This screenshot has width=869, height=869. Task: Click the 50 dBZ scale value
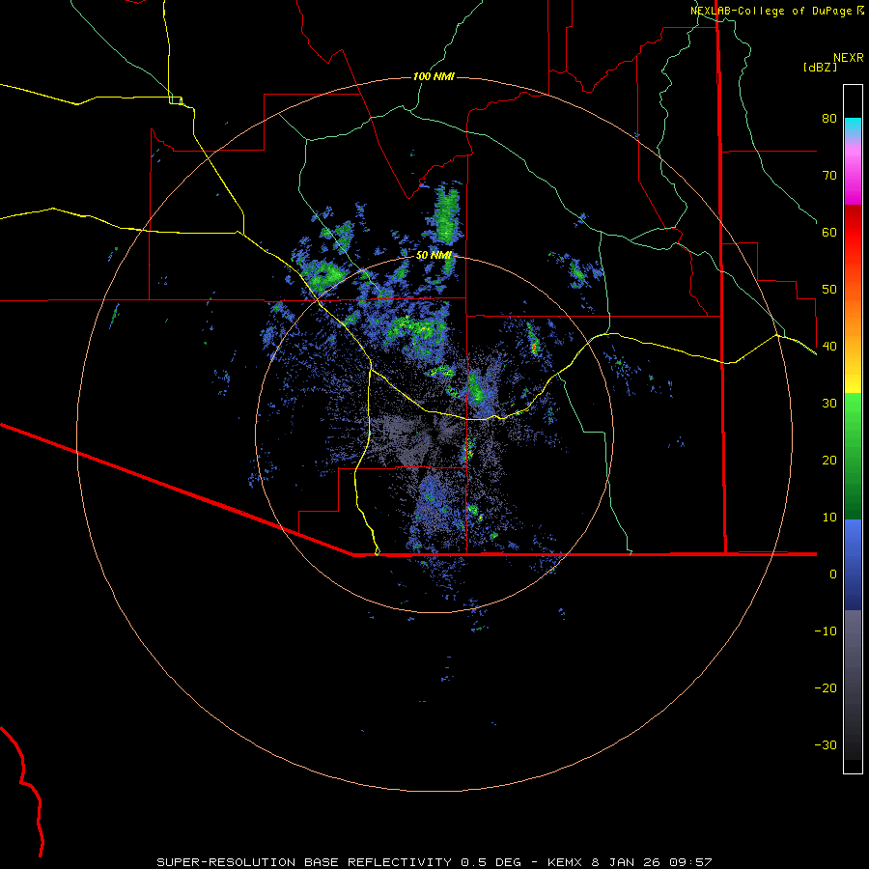tap(829, 290)
